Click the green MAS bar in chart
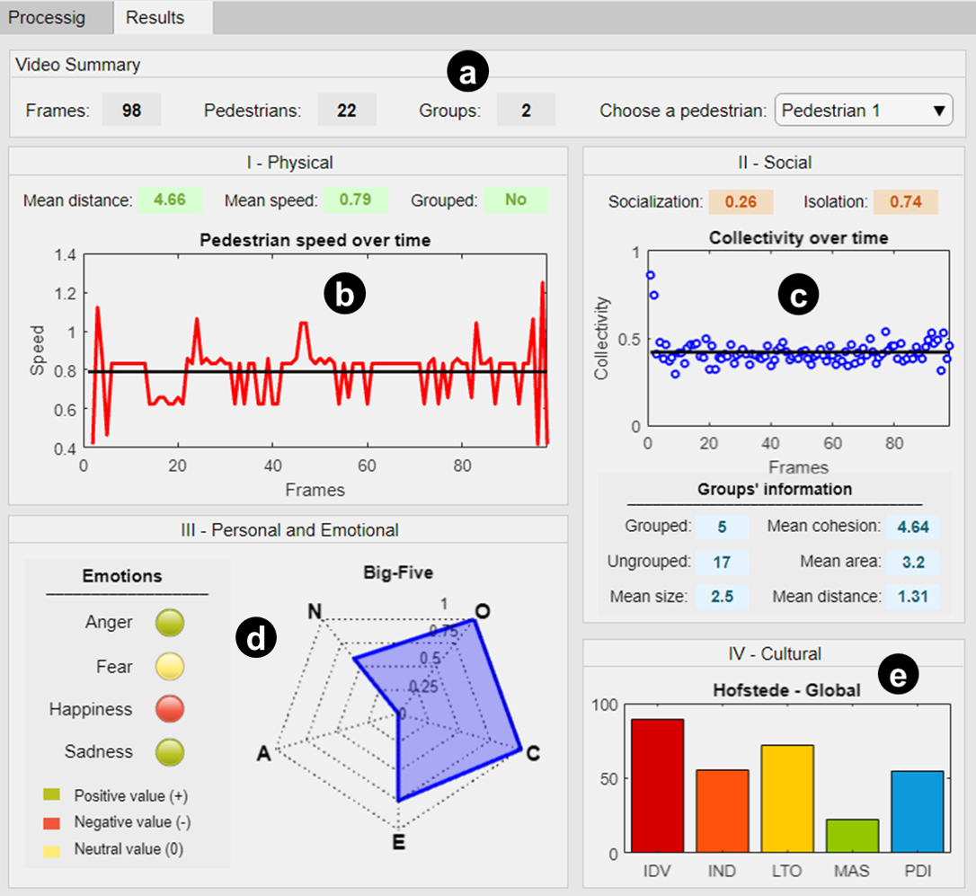 (852, 836)
